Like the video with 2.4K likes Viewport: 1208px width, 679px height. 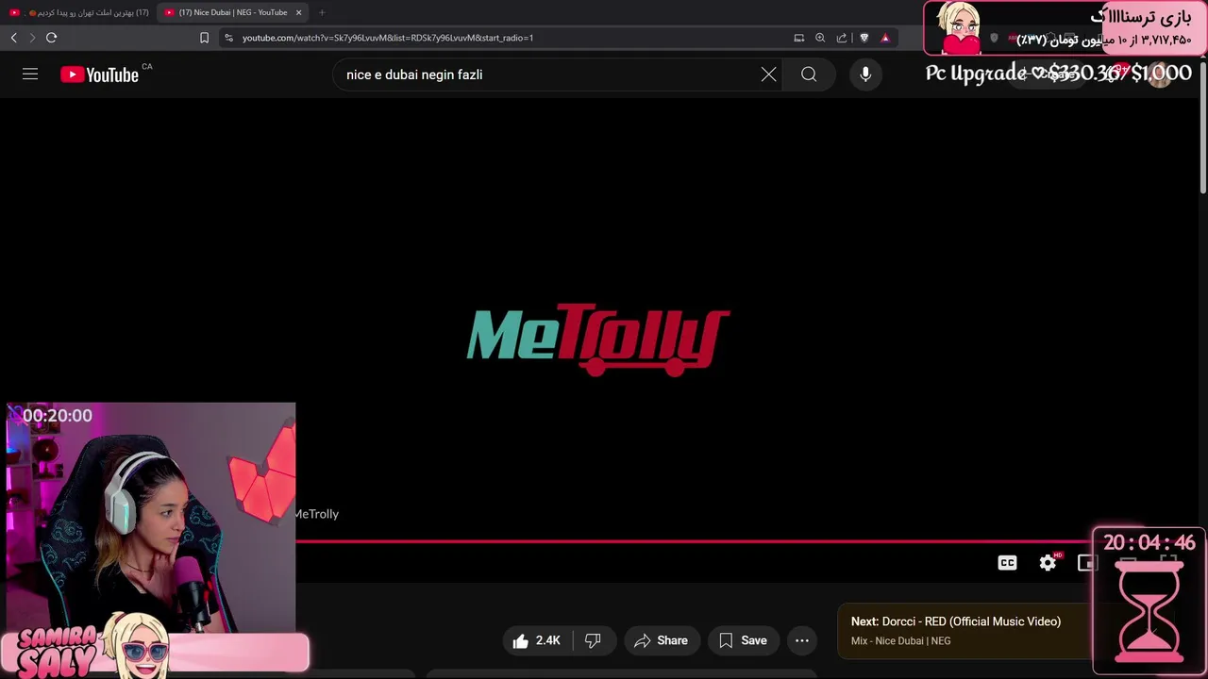coord(536,640)
